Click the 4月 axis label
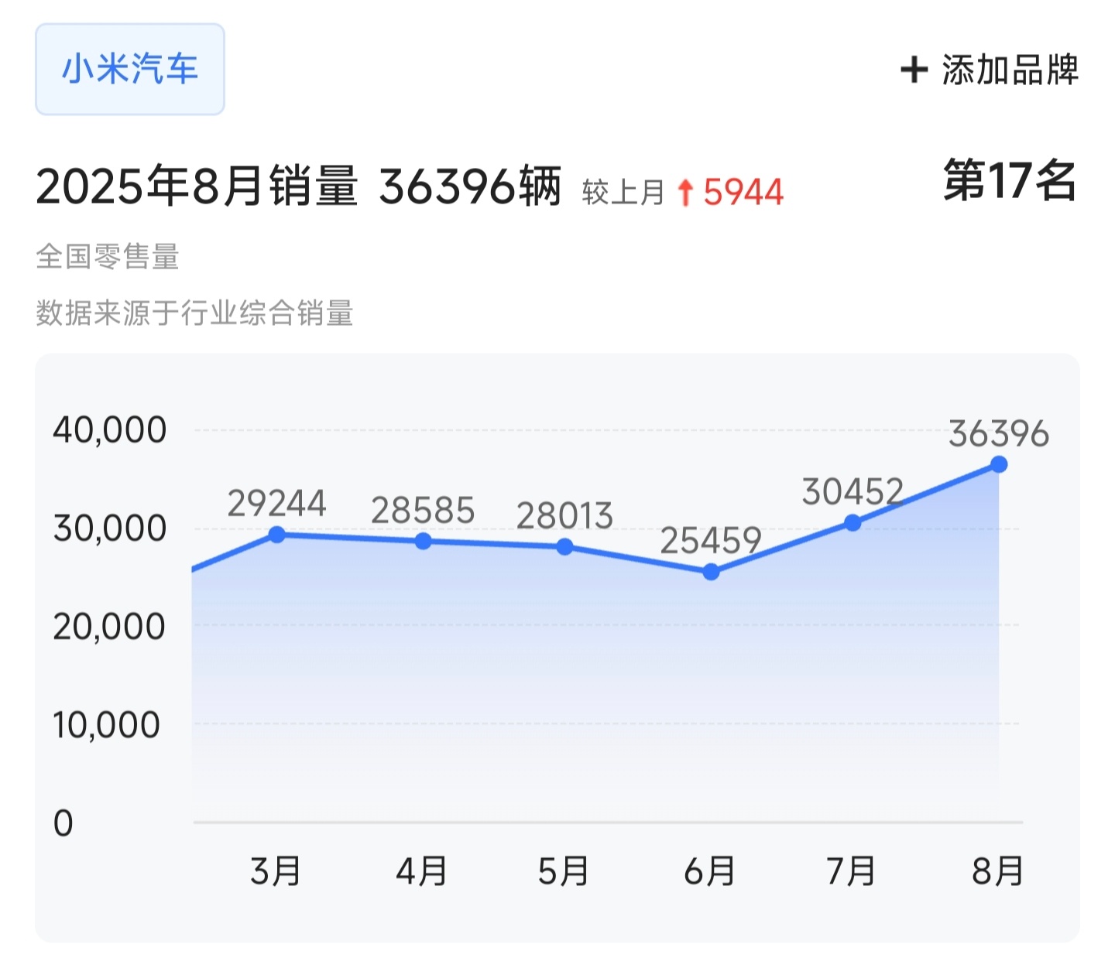1115x961 pixels. click(x=421, y=871)
